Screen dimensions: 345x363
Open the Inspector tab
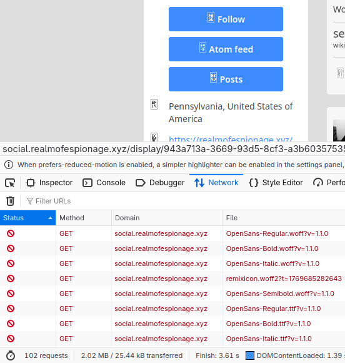coord(49,183)
